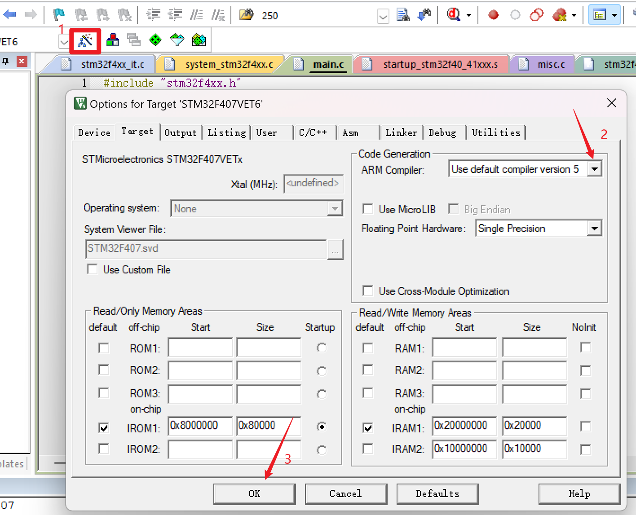Image resolution: width=636 pixels, height=515 pixels.
Task: Click the IROM1 Start address field
Action: [x=200, y=426]
